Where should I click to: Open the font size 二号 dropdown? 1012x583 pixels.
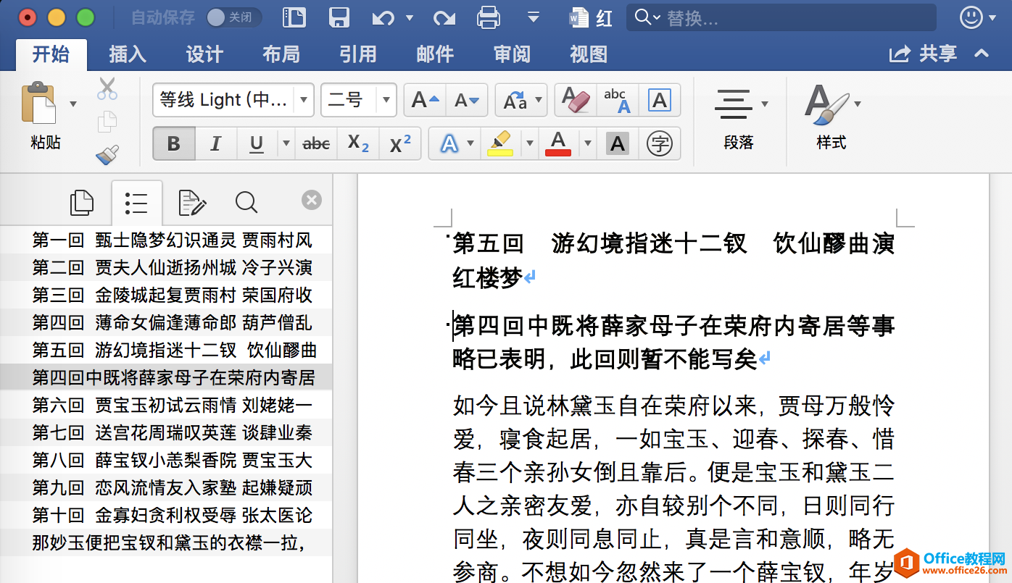pos(387,100)
